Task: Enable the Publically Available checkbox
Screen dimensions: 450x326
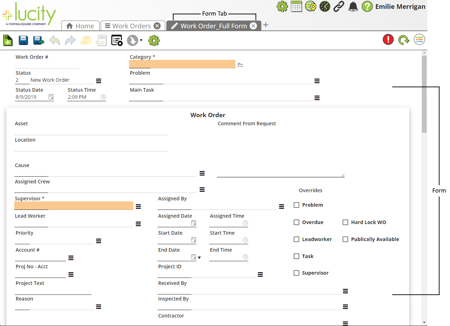Action: point(345,239)
